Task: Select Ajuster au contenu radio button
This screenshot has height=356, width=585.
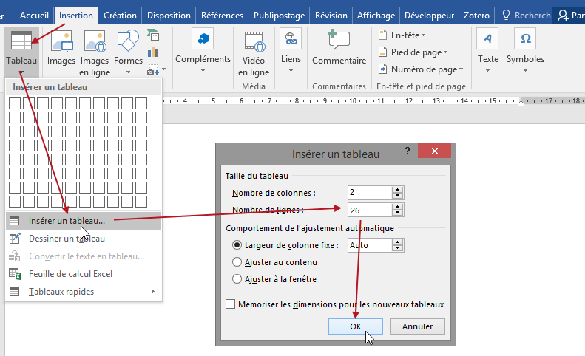Action: point(237,262)
